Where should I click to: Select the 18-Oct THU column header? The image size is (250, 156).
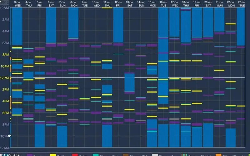(186, 4)
